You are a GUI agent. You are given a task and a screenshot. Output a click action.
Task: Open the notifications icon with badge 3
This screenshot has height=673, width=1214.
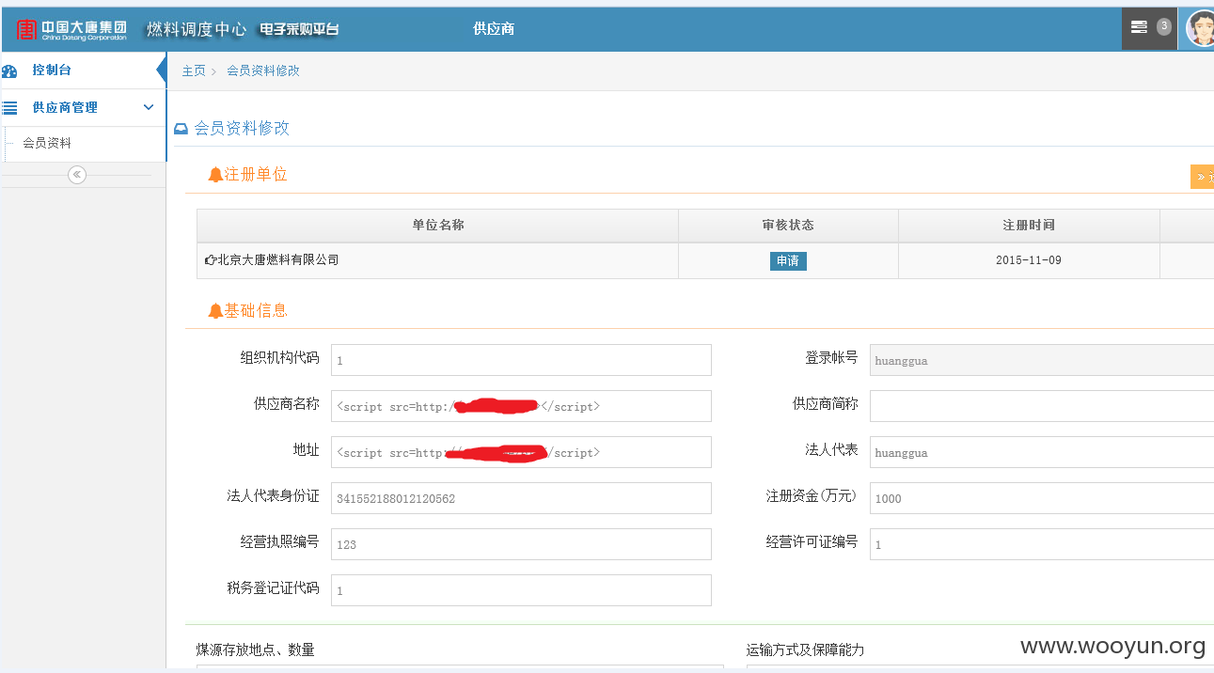pyautogui.click(x=1149, y=28)
